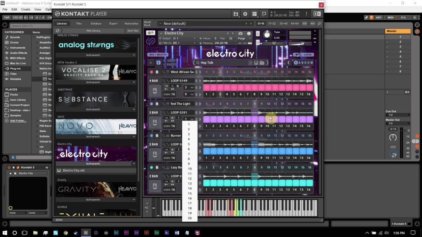The image size is (422, 237).
Task: Refresh the Kontakt library list
Action: (58, 31)
